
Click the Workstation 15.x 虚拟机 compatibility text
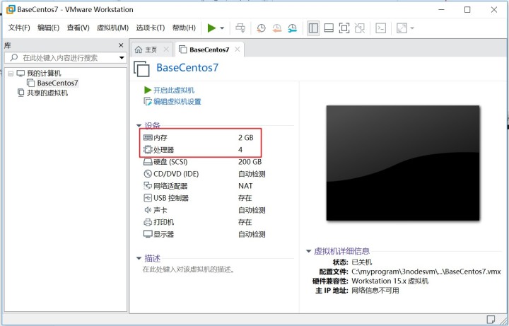click(x=390, y=281)
